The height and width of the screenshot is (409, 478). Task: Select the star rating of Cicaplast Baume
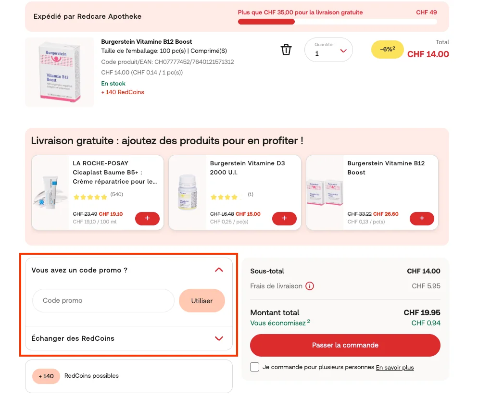pos(90,197)
